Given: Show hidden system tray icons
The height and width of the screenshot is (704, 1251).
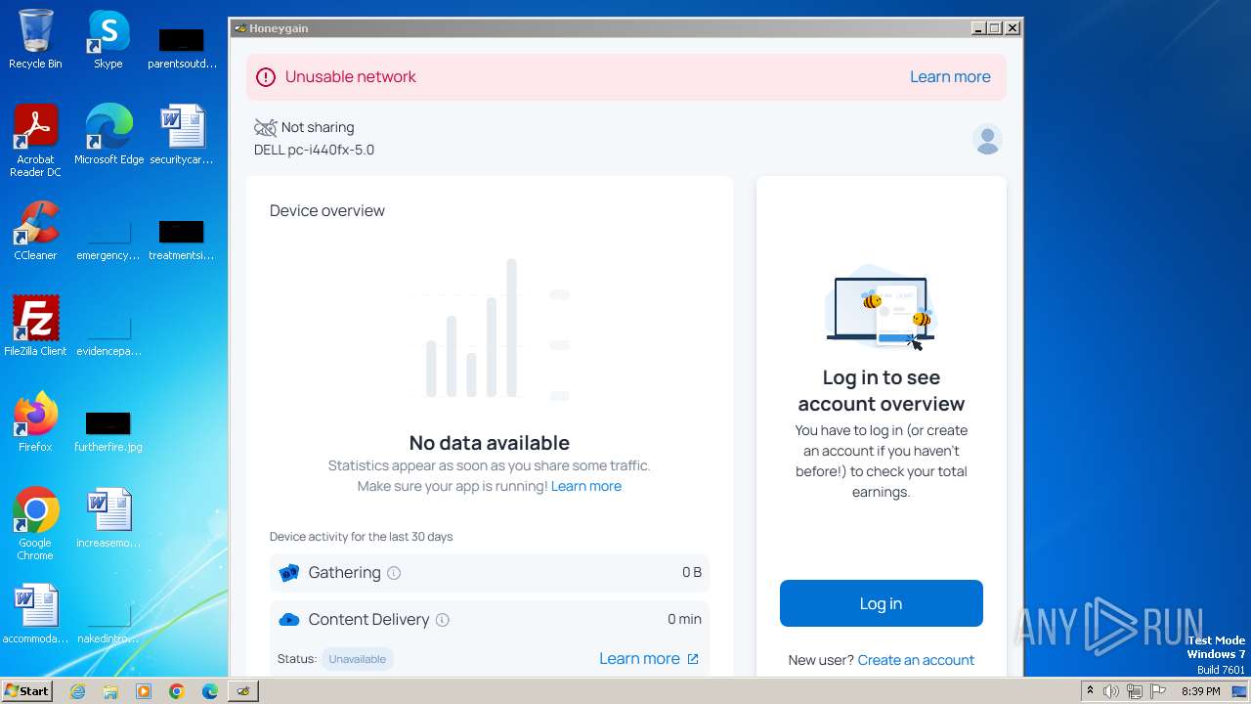Looking at the screenshot, I should (x=1090, y=691).
